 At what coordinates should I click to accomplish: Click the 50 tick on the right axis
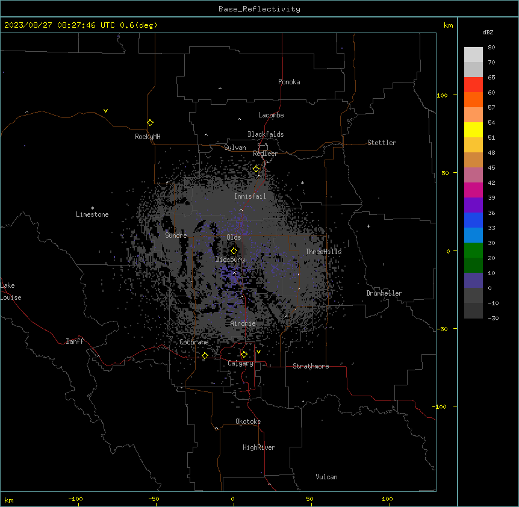[x=445, y=173]
